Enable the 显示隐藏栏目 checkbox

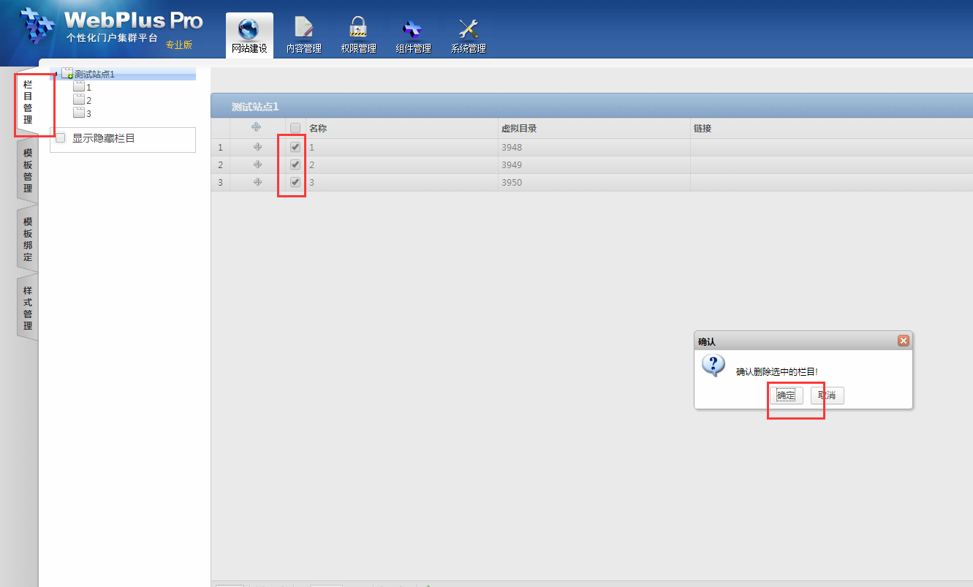tap(61, 138)
